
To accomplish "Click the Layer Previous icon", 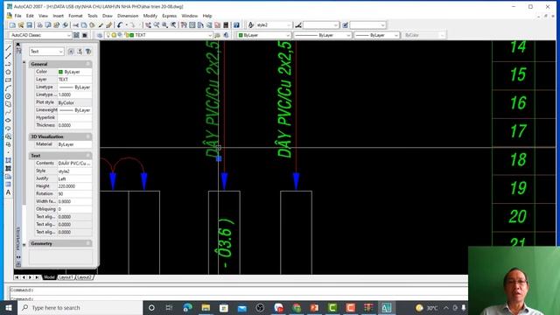I will tap(226, 35).
